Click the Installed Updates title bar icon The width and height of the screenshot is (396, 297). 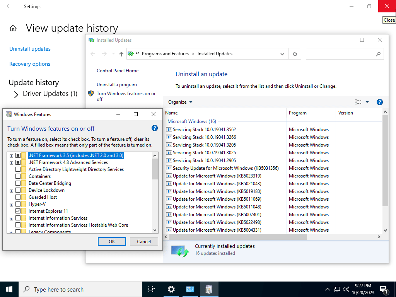[91, 40]
